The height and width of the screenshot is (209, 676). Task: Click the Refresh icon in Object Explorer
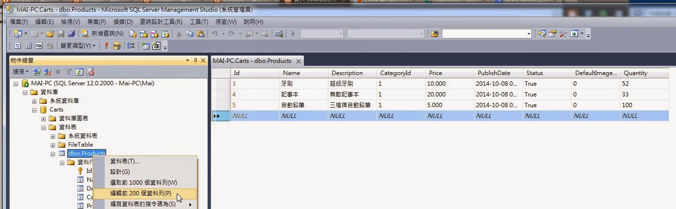(x=79, y=72)
